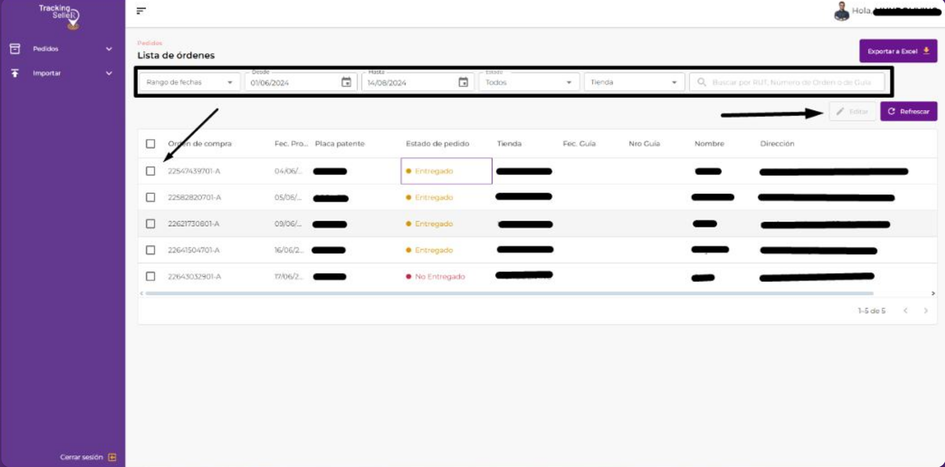This screenshot has width=945, height=467.
Task: Click the 1-5 de 5 pagination text
Action: point(872,311)
